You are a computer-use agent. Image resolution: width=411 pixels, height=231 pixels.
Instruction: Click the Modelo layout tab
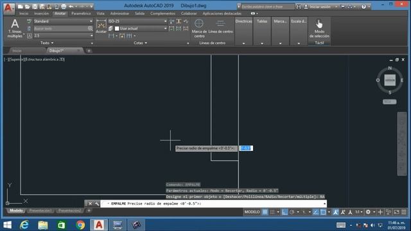[16, 210]
